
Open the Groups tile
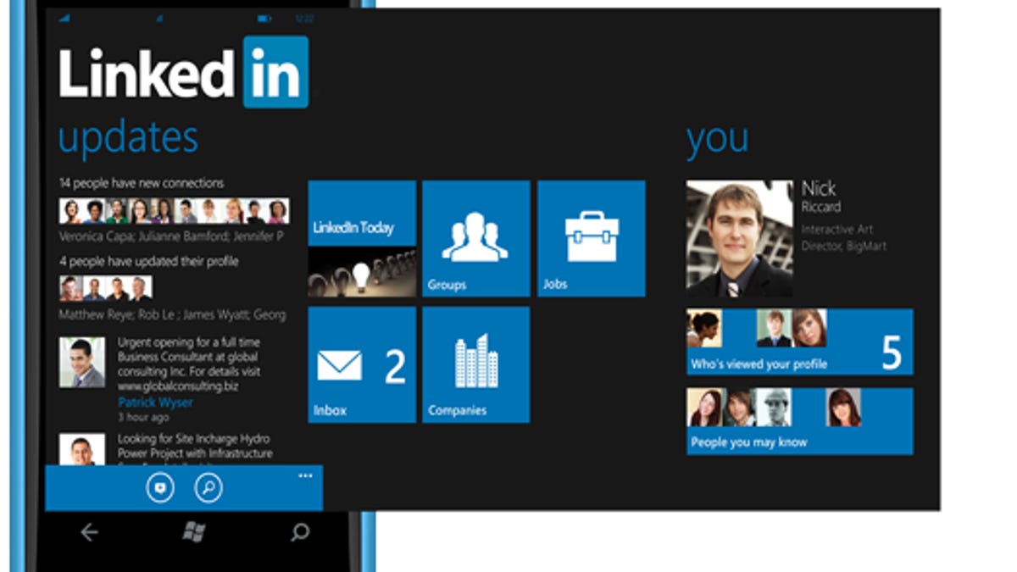point(475,238)
